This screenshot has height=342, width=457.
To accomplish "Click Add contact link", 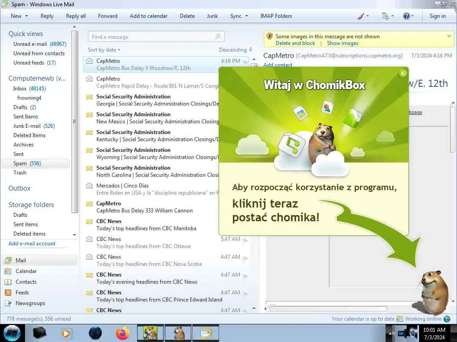I will coord(278,65).
